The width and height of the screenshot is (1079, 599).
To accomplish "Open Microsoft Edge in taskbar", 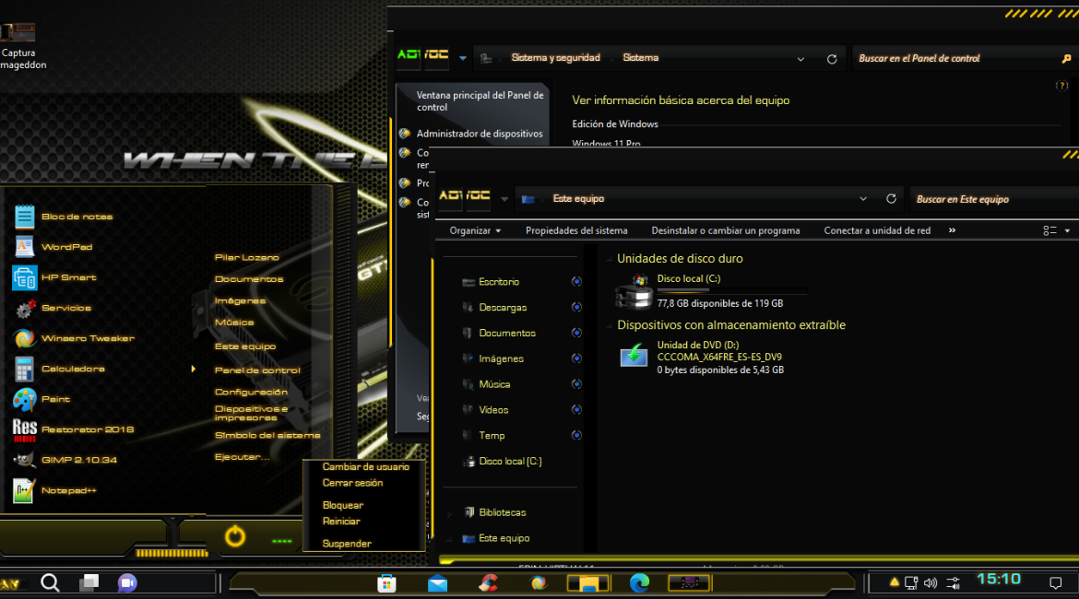I will 639,582.
